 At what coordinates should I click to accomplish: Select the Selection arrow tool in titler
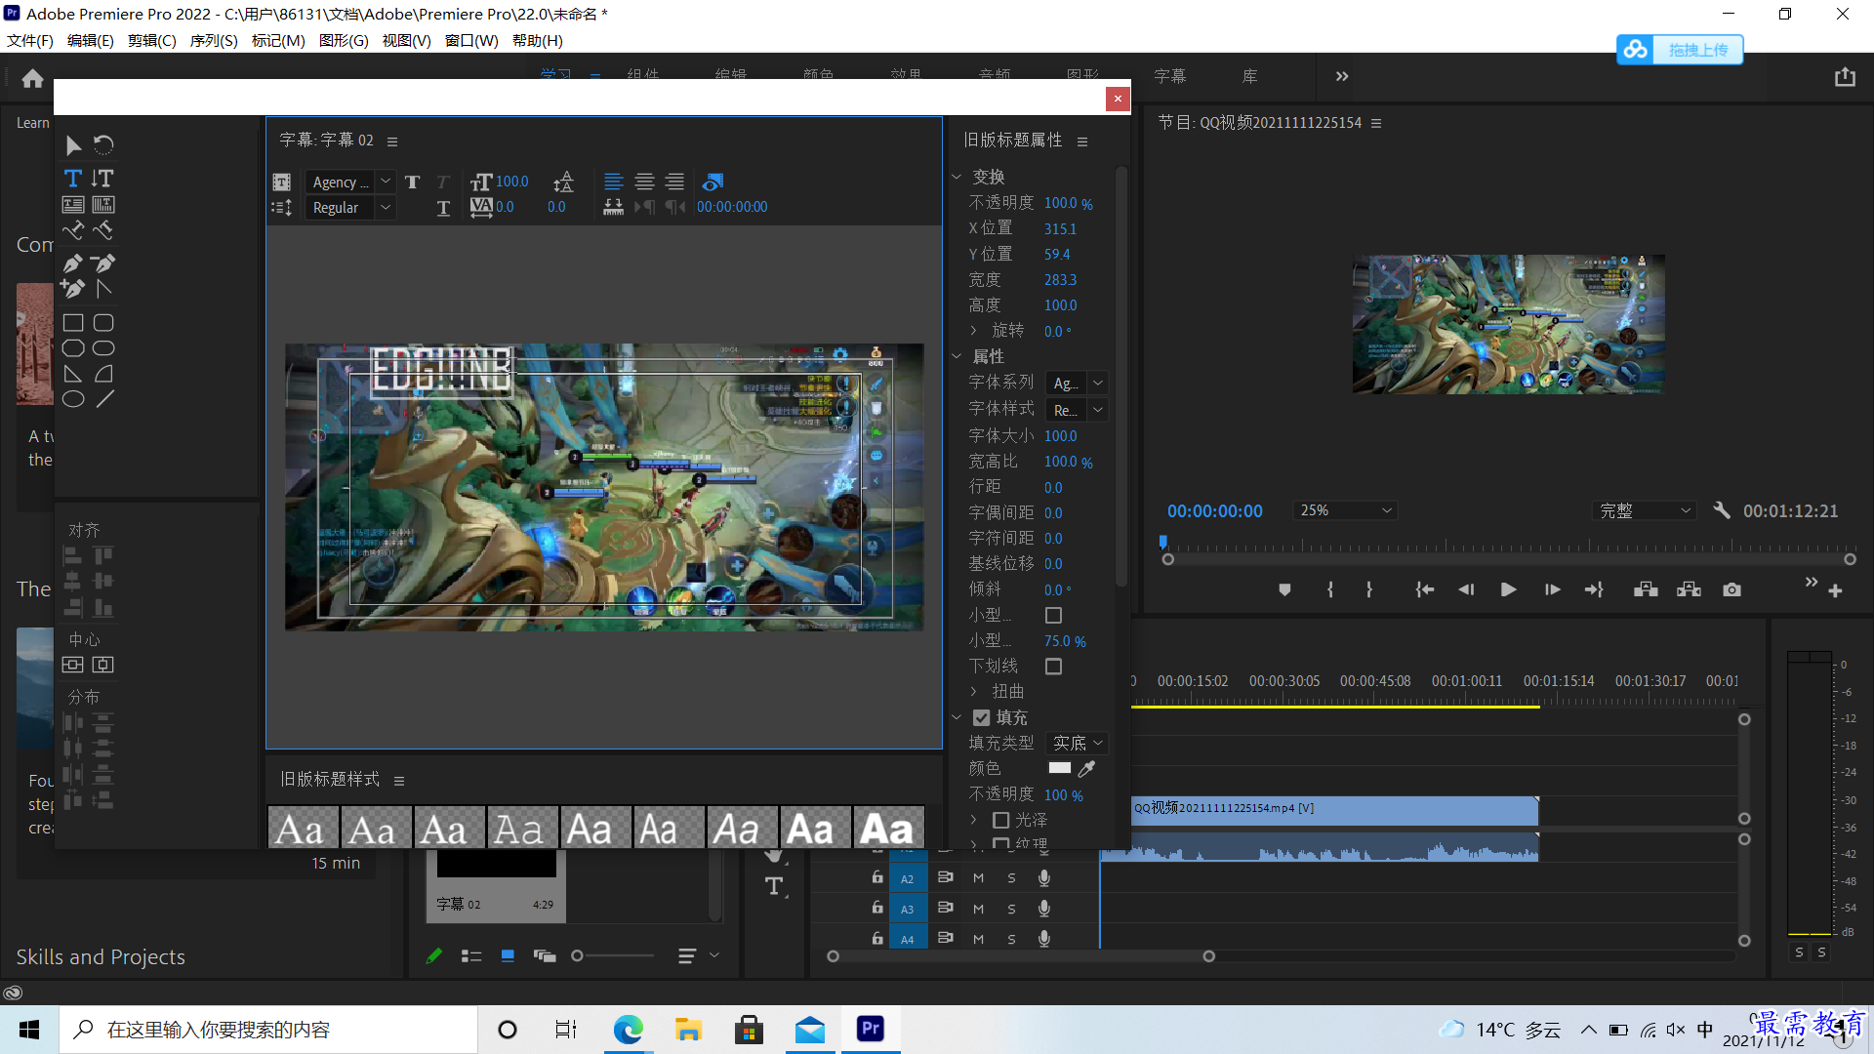[x=73, y=145]
